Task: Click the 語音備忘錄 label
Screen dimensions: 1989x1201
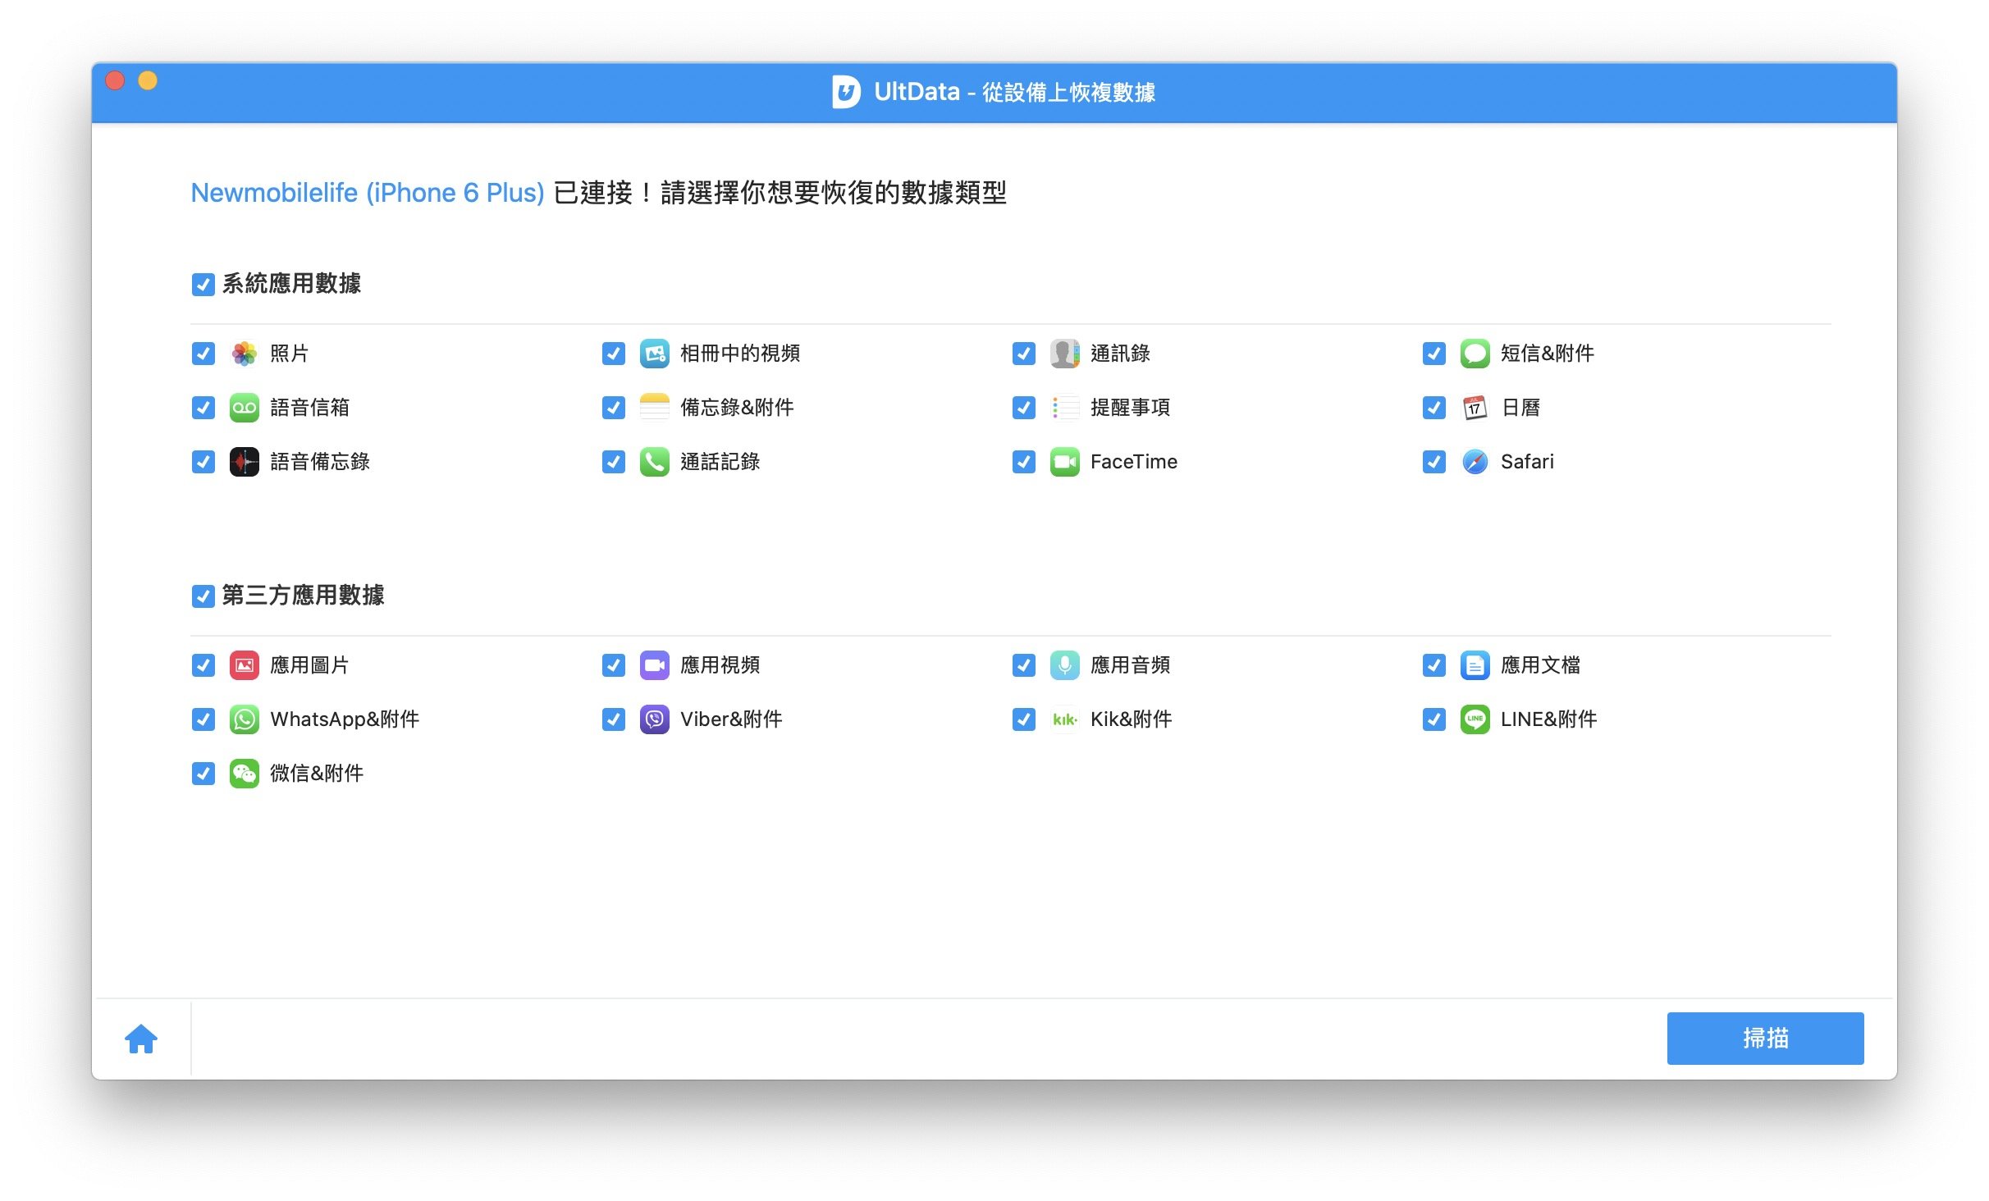Action: [320, 462]
